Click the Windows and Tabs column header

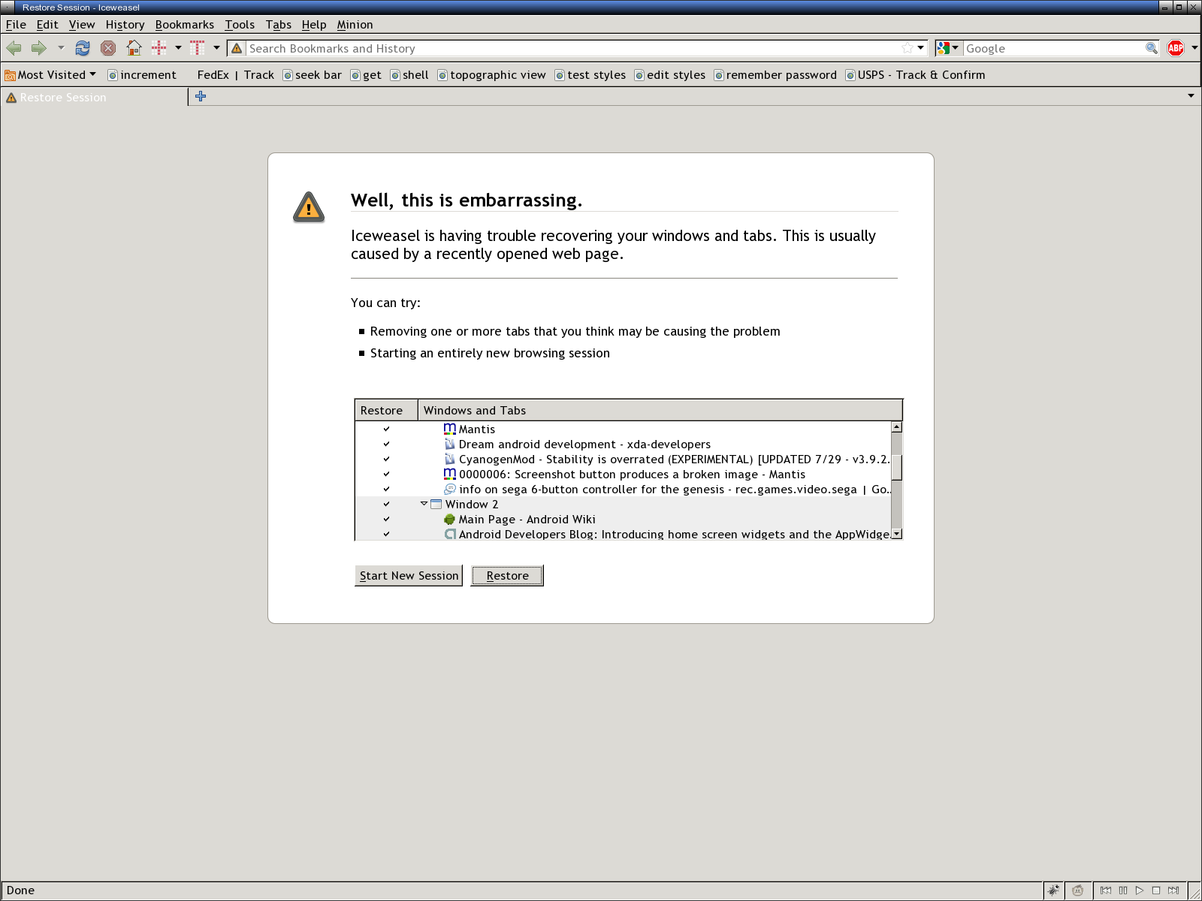pos(660,411)
